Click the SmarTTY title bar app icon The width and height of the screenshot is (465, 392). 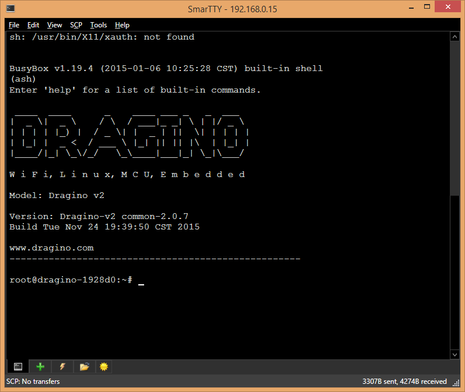[11, 8]
